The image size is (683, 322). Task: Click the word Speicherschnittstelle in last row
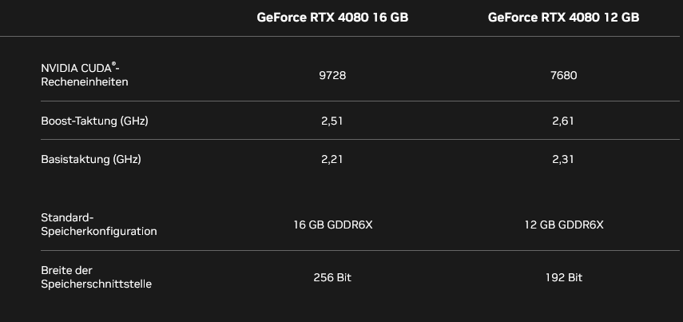click(96, 284)
